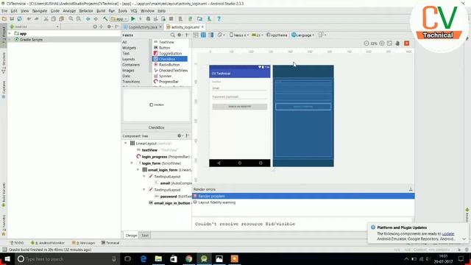Click the Debug app bug icon
Image resolution: width=471 pixels, height=265 pixels.
coord(148,18)
